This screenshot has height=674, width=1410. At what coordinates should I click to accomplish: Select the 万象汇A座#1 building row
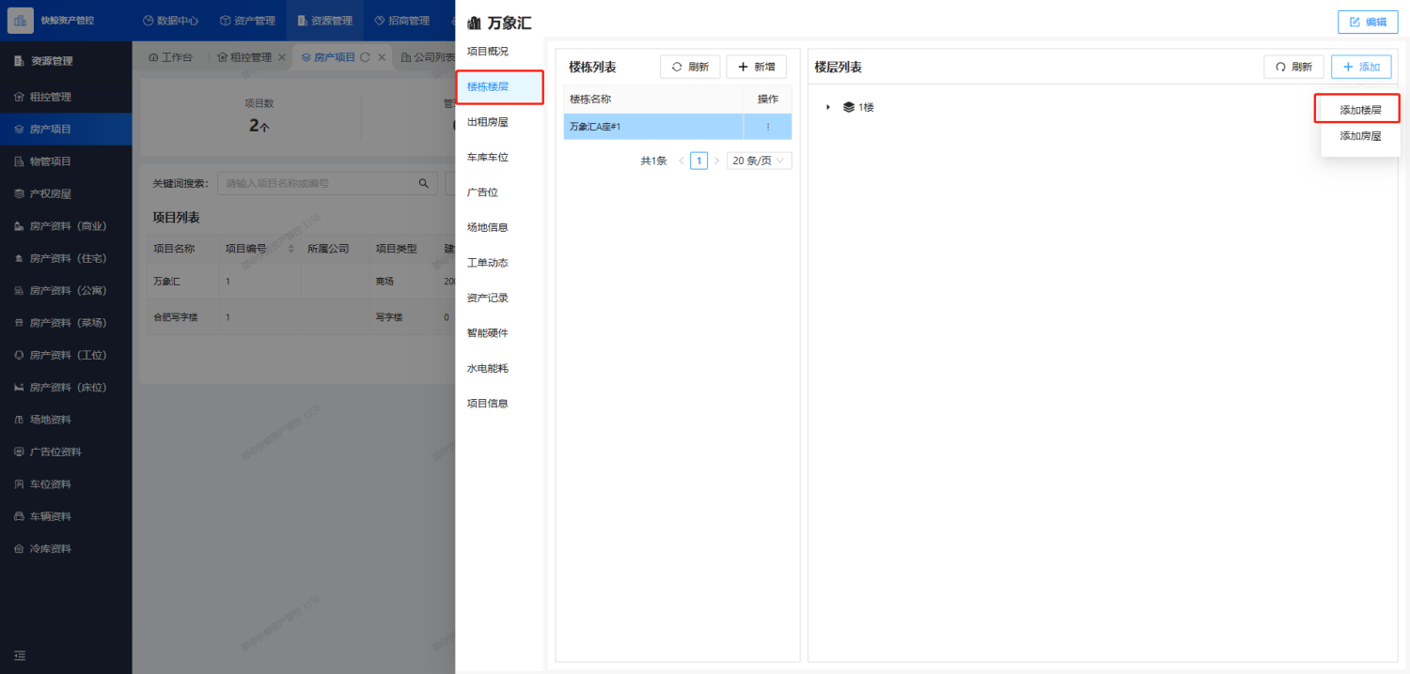(653, 127)
